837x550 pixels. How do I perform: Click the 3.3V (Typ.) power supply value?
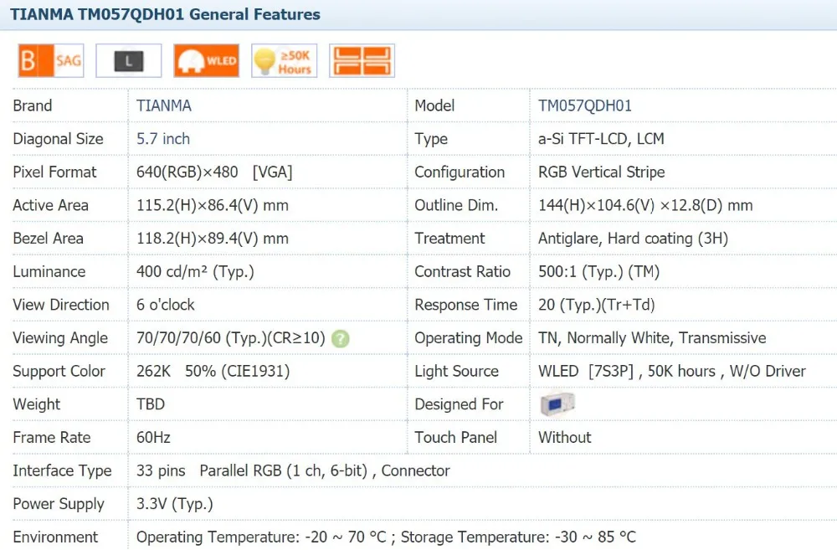pyautogui.click(x=175, y=504)
